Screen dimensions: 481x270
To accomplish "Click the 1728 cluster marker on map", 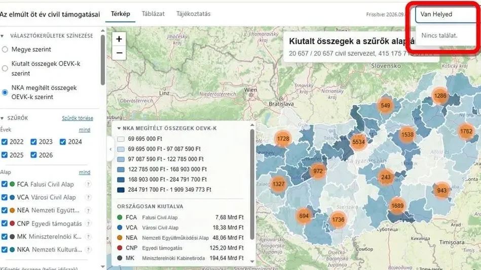I will pyautogui.click(x=283, y=139).
